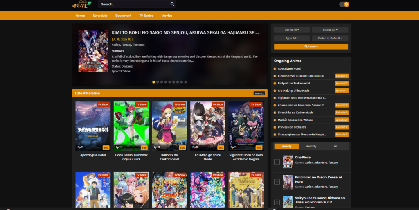Open Kidou Senshi Gundam ongoing entry
This screenshot has width=419, height=210.
(x=301, y=76)
